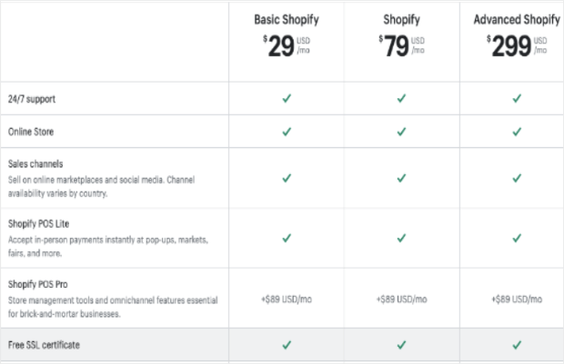Click the $79 USD/mo Shopify price
The image size is (564, 364).
(x=401, y=46)
